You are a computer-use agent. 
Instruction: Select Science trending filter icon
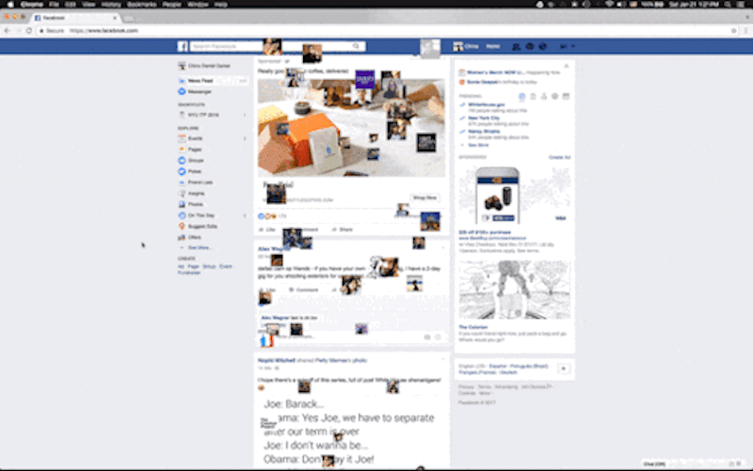[544, 97]
